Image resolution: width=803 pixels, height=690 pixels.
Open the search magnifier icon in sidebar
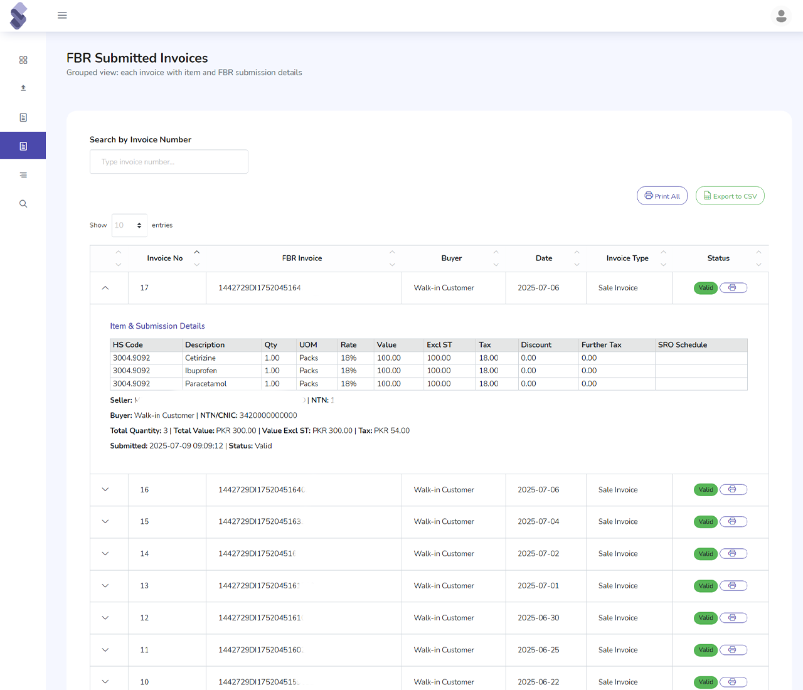pos(23,204)
